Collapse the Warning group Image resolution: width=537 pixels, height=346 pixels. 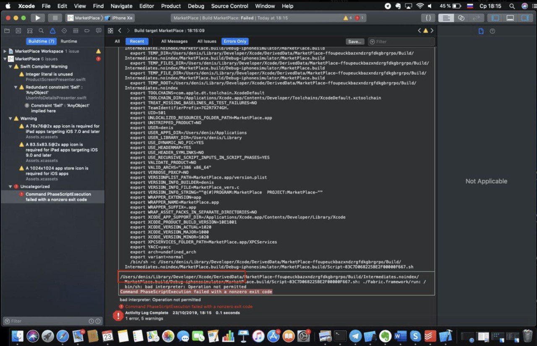10,119
